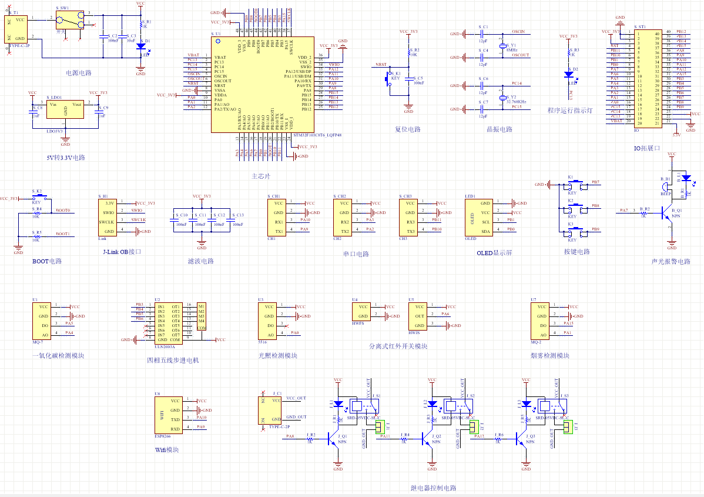Click the '复位电路' section label
Screen dimensions: 704x497
408,129
